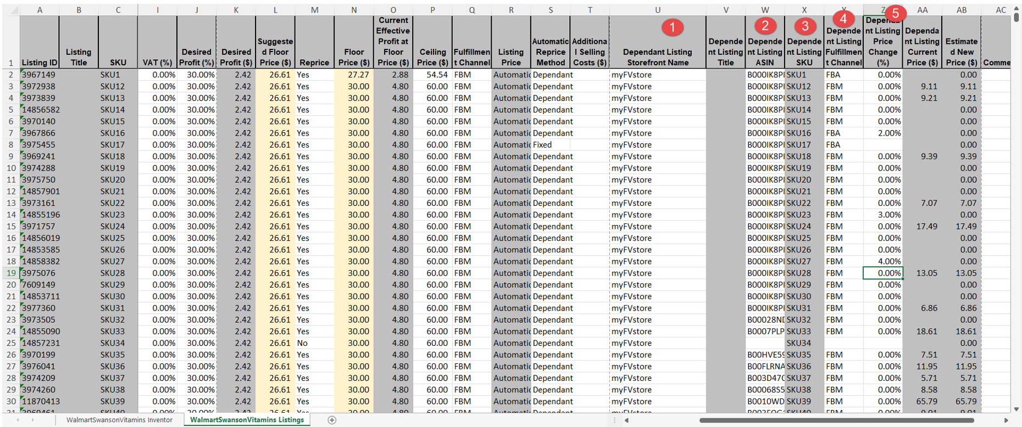Open the WalmartSwansonVitamins Inventor sheet tab
The image size is (1022, 427).
coord(119,420)
